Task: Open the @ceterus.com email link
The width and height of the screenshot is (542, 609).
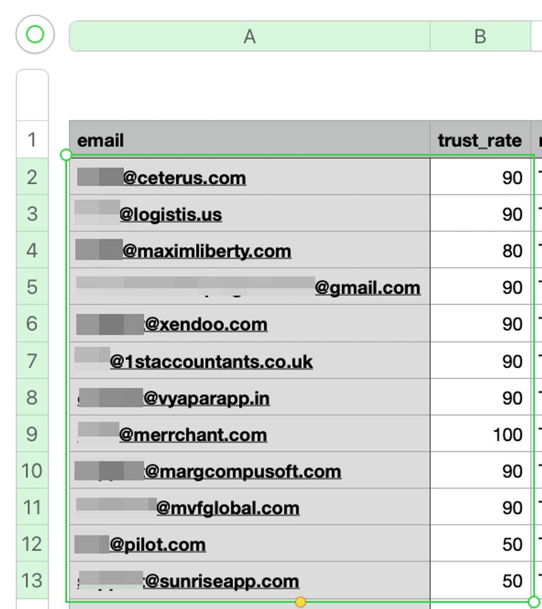Action: click(185, 178)
